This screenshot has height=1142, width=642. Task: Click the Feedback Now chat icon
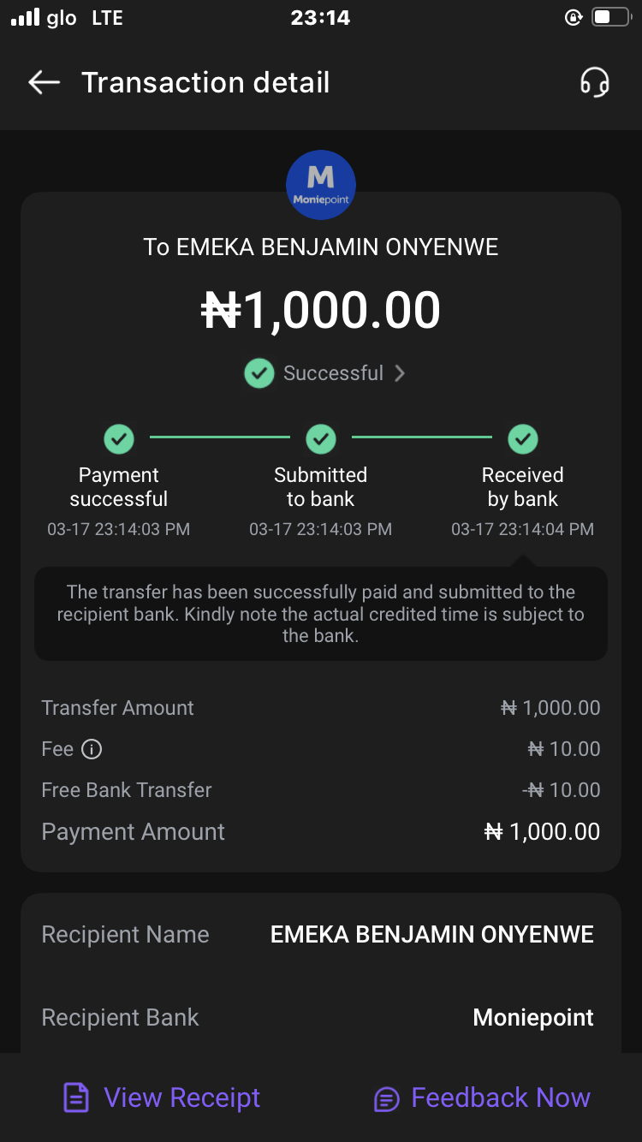[x=387, y=1098]
